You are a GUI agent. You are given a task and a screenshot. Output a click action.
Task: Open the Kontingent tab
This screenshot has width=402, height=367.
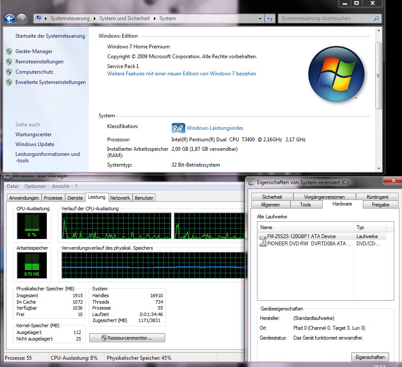378,197
